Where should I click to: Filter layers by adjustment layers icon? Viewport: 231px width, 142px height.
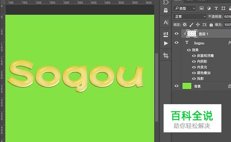tap(209, 8)
